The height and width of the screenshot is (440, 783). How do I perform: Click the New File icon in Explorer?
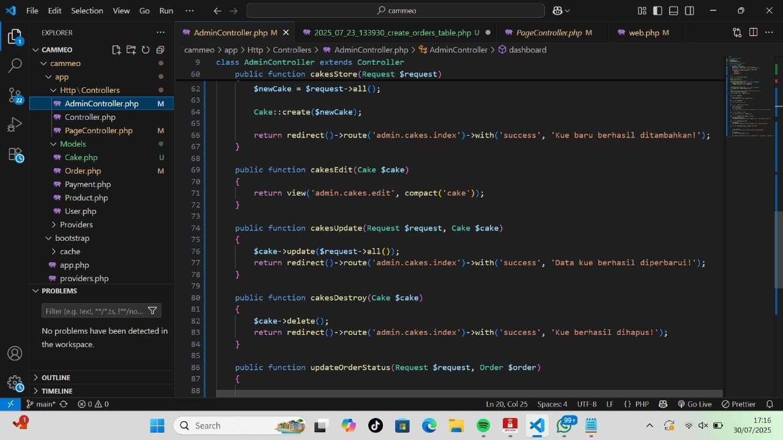point(116,50)
